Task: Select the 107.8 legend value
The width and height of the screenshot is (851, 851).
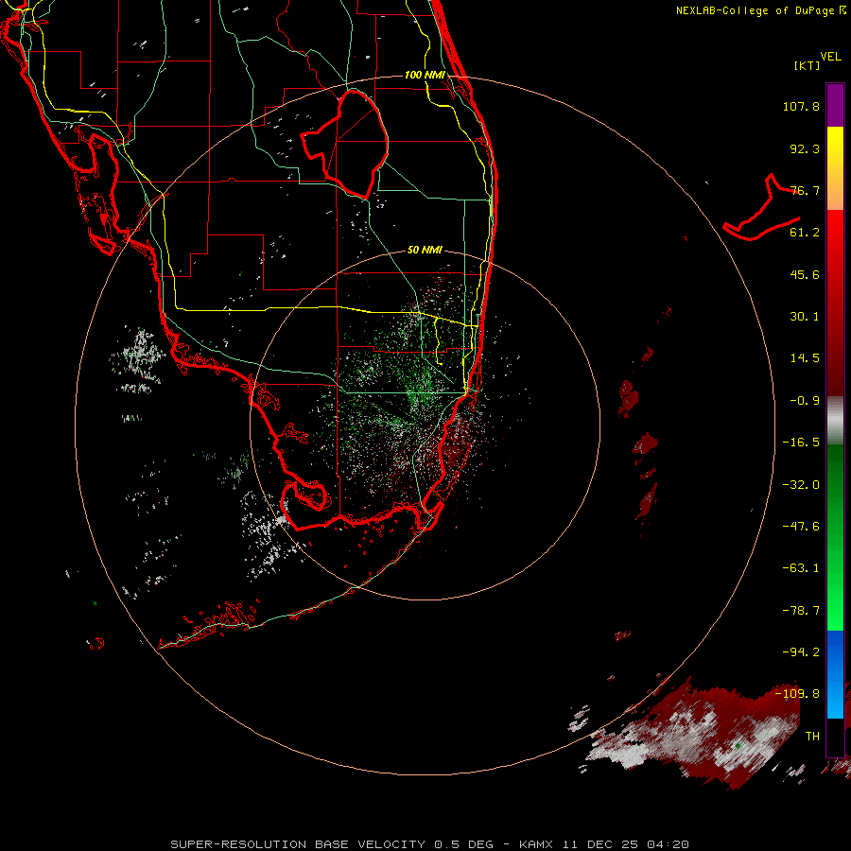Action: click(x=801, y=106)
